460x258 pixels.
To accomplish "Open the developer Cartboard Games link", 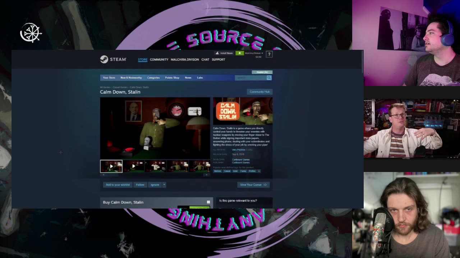I will (241, 159).
